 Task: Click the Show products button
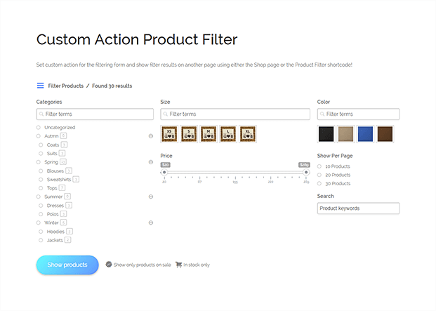click(67, 265)
